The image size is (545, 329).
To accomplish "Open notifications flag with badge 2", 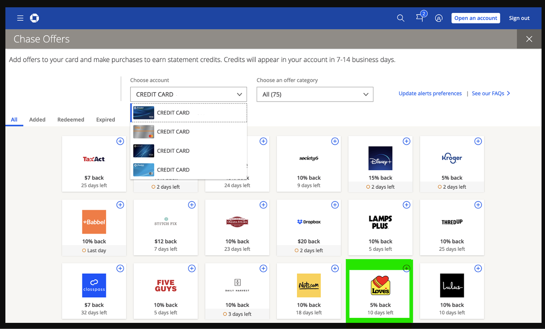I will coord(421,17).
